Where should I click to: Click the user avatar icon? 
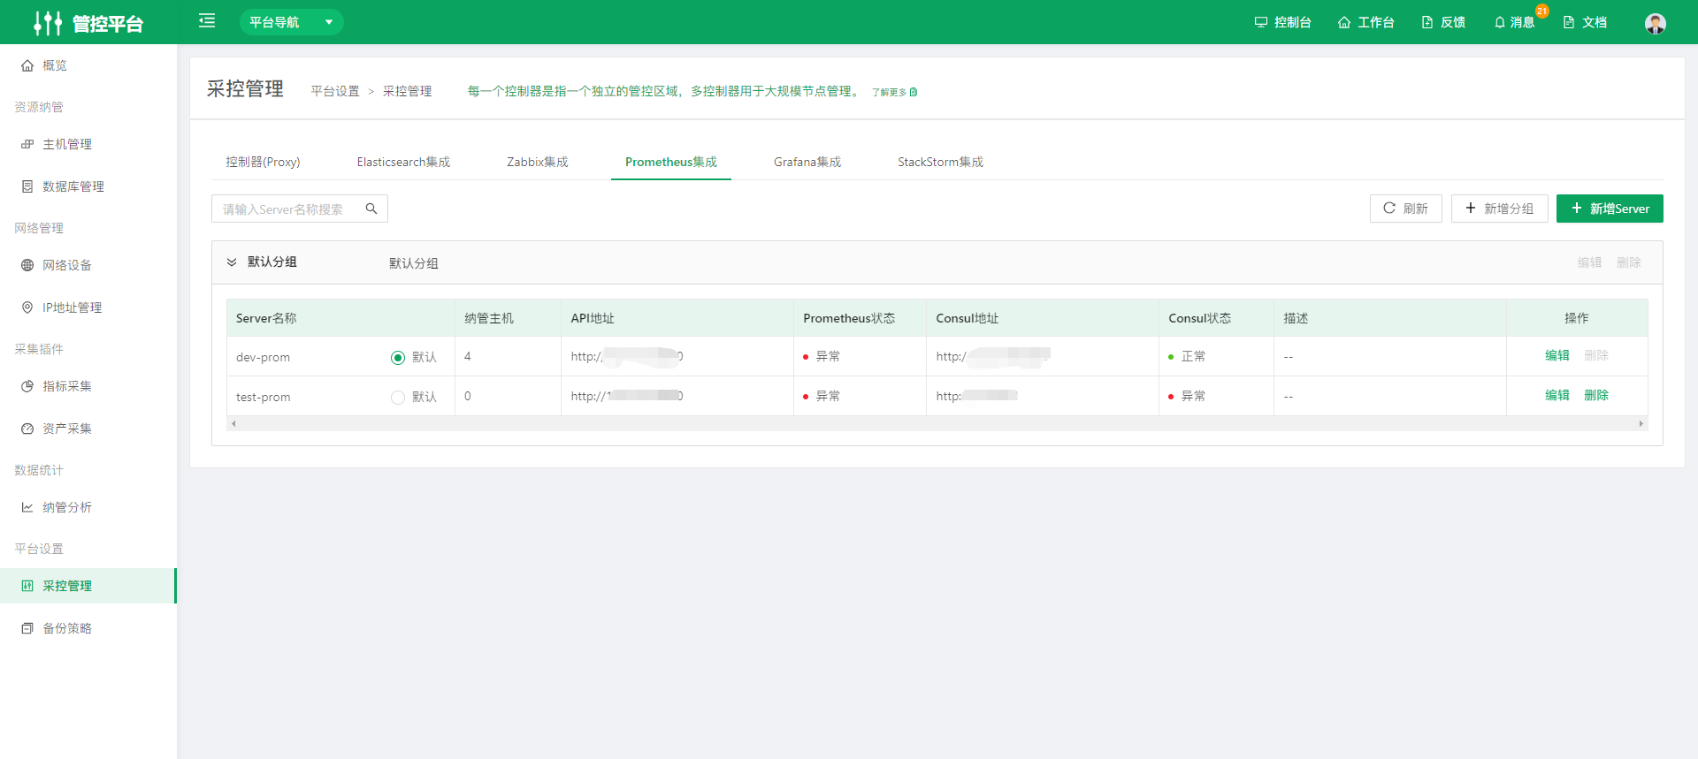[x=1656, y=23]
